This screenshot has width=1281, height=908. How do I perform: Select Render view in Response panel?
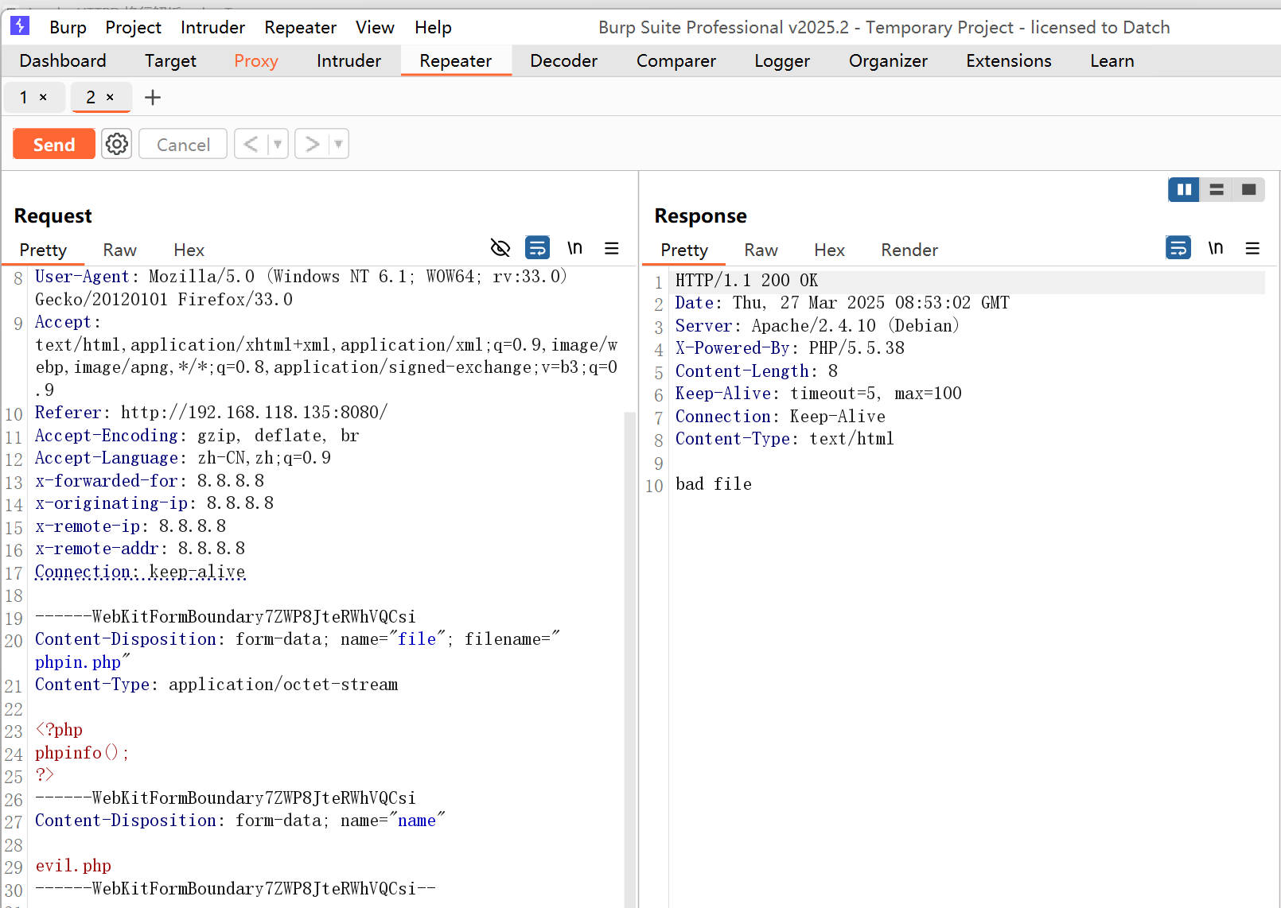pyautogui.click(x=909, y=250)
